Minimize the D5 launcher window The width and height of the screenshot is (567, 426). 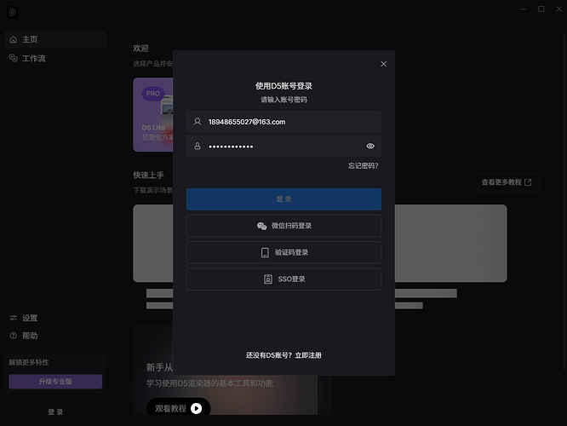(524, 9)
